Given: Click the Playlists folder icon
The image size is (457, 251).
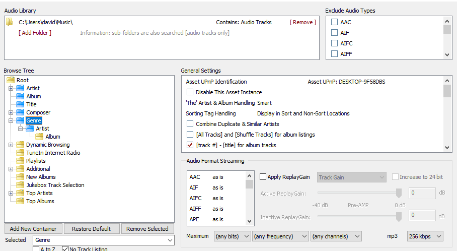Looking at the screenshot, I should tap(20, 161).
